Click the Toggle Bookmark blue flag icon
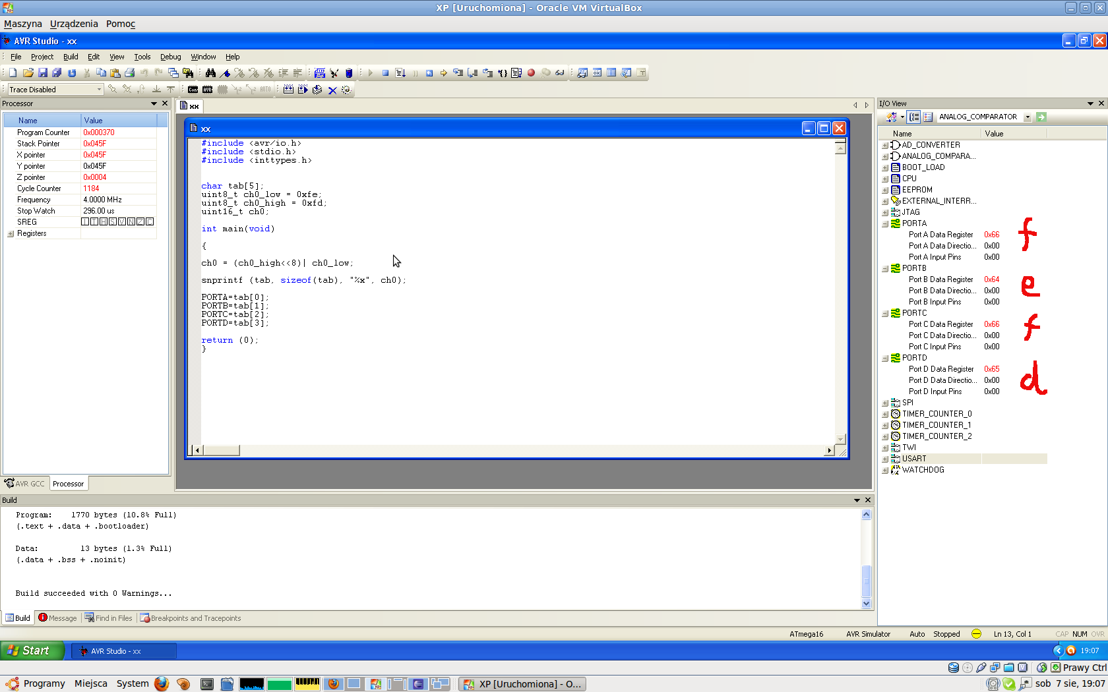Screen dimensions: 1108x692 [x=225, y=73]
